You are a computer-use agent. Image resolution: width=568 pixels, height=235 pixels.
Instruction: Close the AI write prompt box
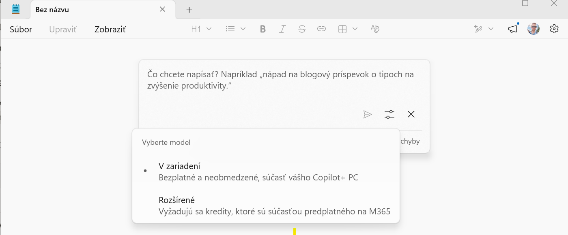pos(411,114)
